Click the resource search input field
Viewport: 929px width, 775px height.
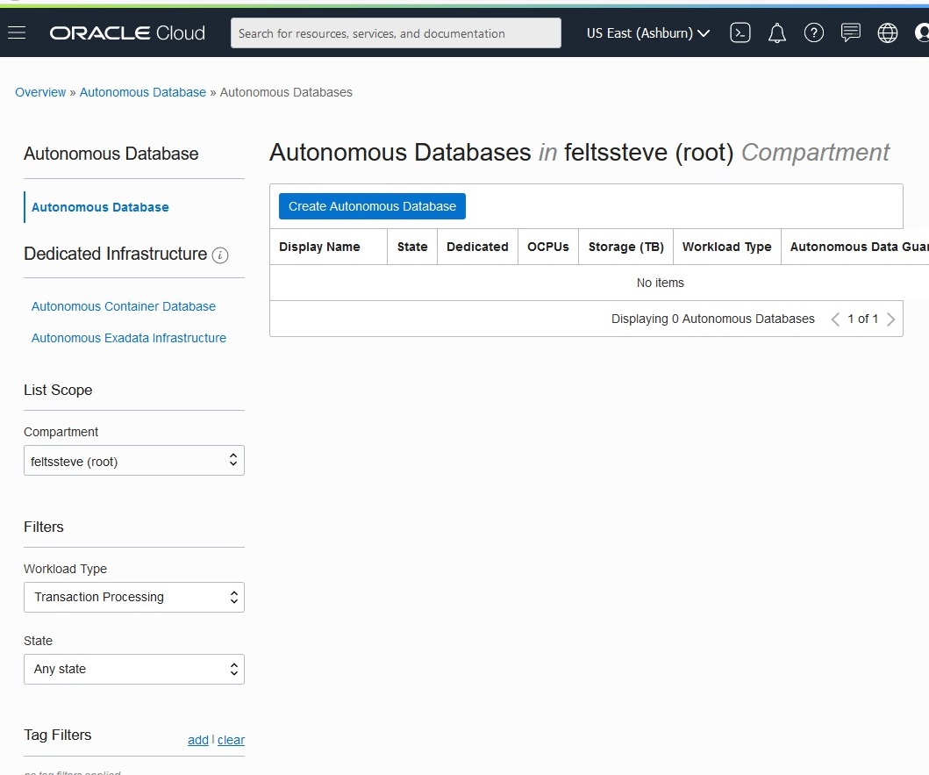(x=396, y=33)
